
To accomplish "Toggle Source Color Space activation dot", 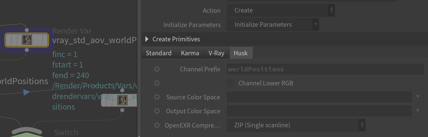I will [x=157, y=97].
